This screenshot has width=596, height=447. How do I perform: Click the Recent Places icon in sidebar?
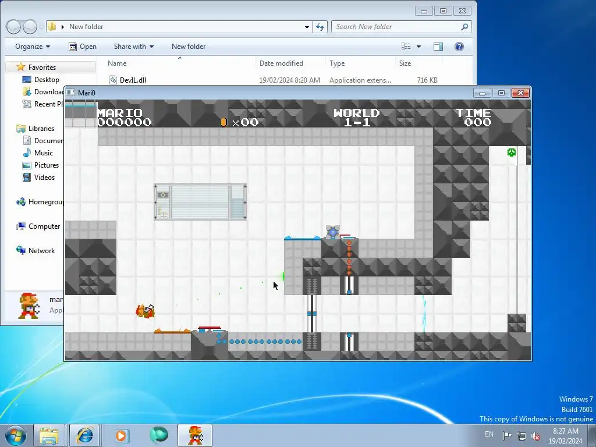coord(27,104)
